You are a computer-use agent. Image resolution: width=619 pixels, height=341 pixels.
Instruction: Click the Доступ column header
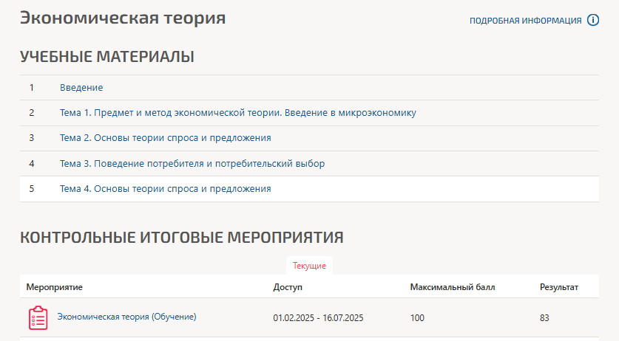tap(288, 286)
